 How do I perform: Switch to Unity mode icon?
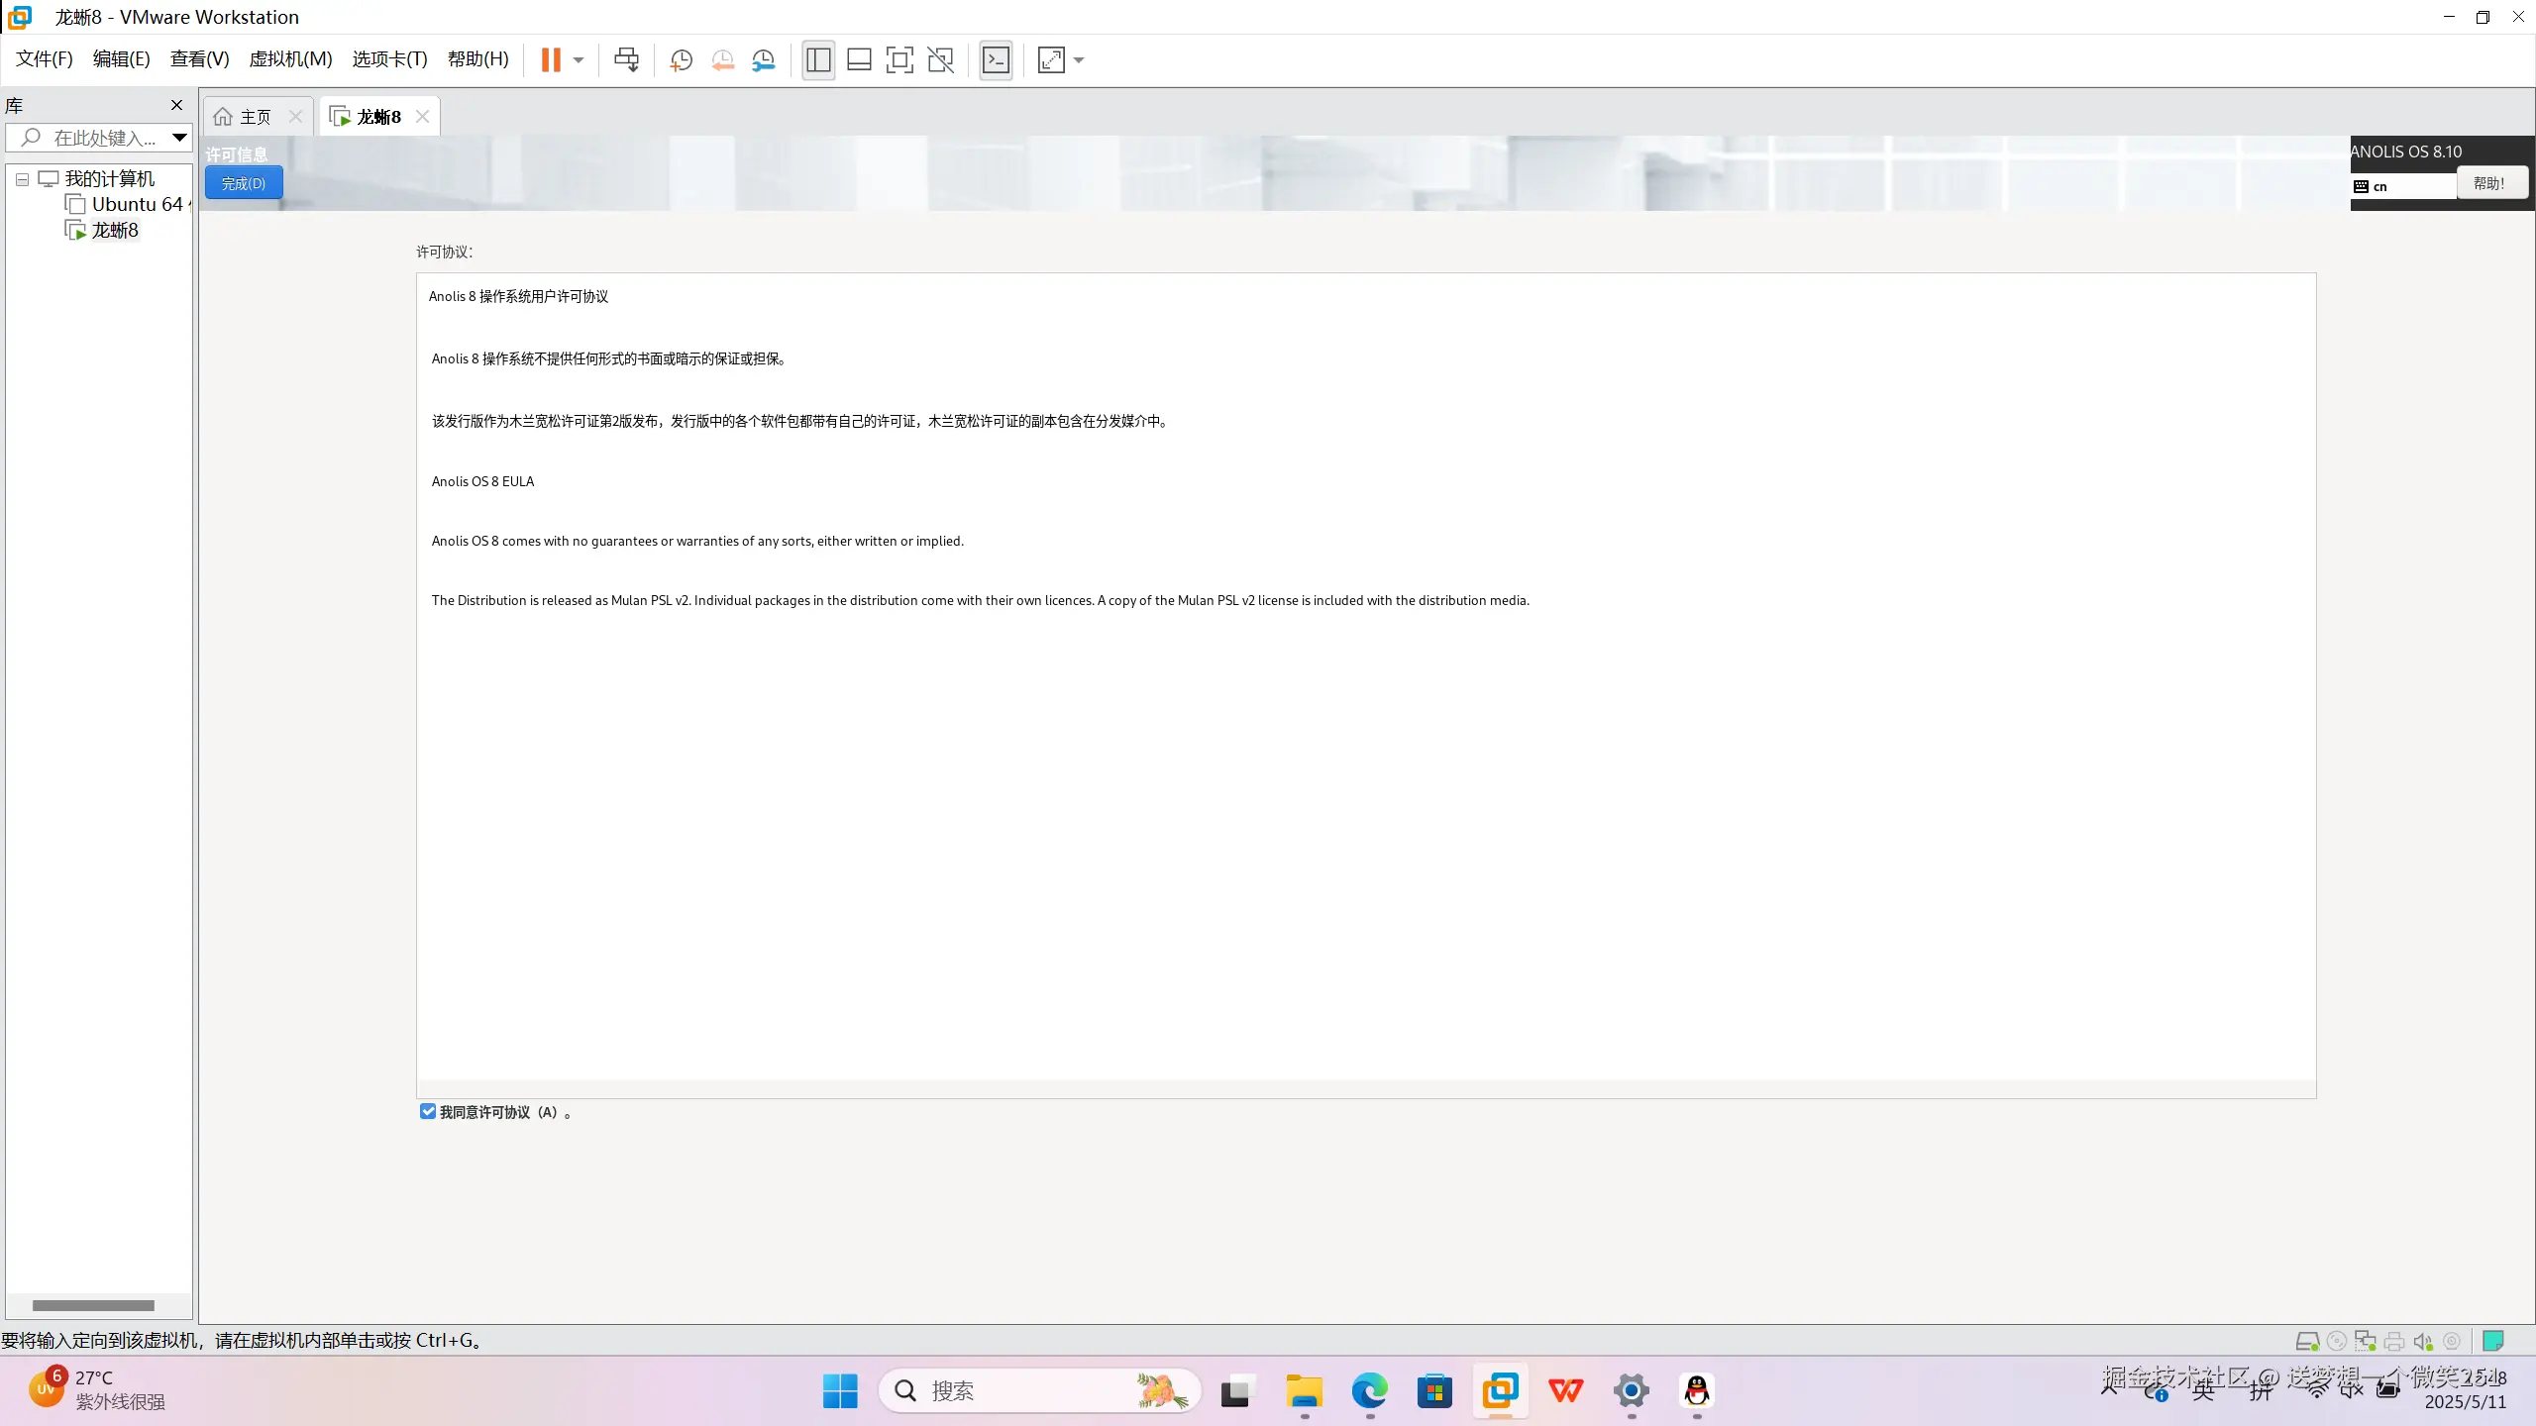940,60
